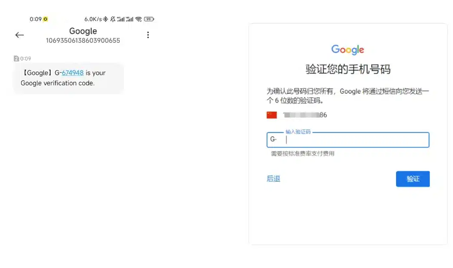453x268 pixels.
Task: Click the China flag icon
Action: tap(272, 115)
